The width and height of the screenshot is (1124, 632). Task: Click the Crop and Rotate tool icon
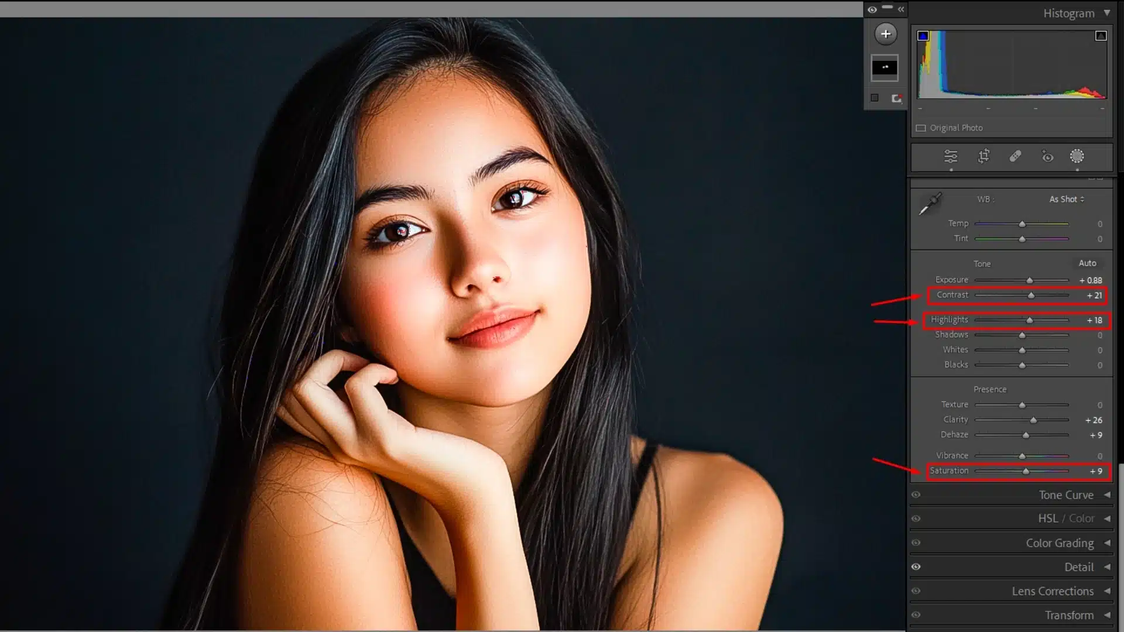983,157
